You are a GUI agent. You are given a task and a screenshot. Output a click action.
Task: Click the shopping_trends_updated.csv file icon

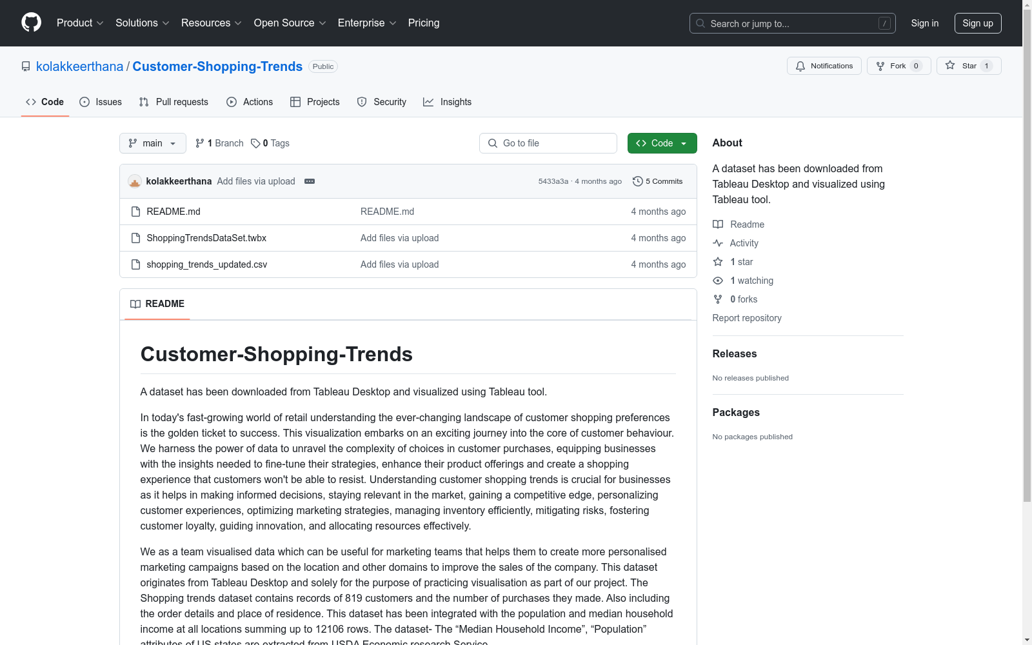(135, 264)
